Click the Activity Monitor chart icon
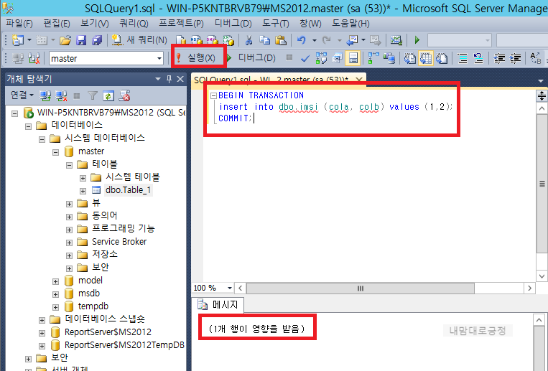This screenshot has width=548, height=371. click(396, 40)
